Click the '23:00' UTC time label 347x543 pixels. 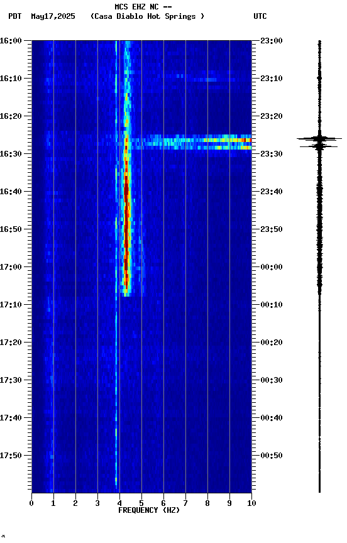pos(272,41)
